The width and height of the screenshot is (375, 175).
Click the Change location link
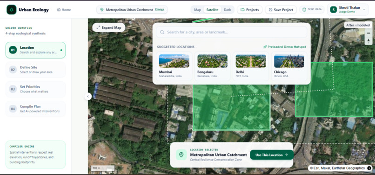click(160, 10)
